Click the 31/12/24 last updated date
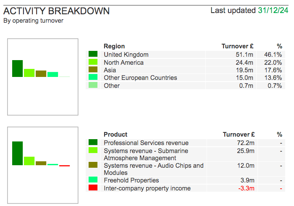Image resolution: width=294 pixels, height=206 pixels. (x=274, y=11)
